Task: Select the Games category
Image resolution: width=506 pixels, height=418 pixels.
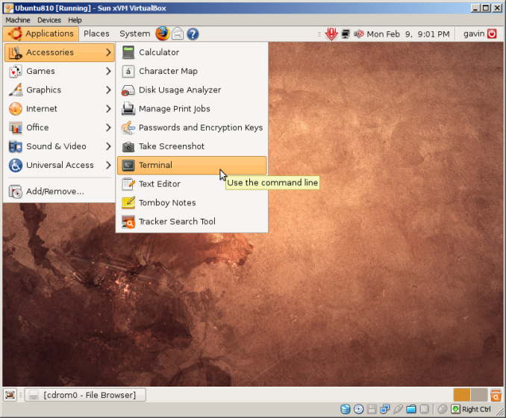Action: (x=60, y=71)
